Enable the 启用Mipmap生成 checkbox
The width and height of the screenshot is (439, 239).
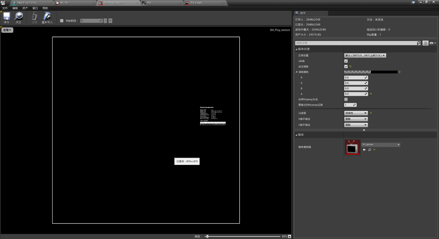click(346, 99)
